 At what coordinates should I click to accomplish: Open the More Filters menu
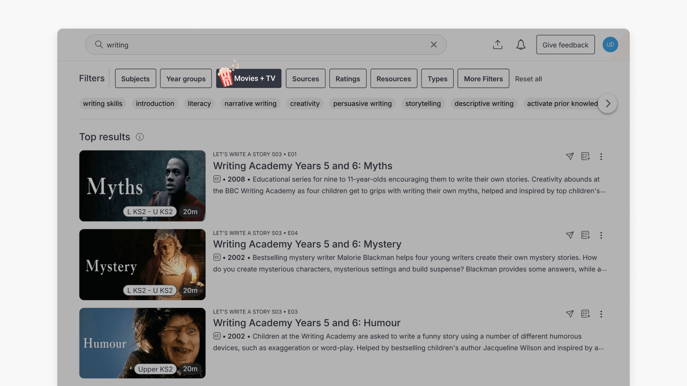[x=483, y=78]
